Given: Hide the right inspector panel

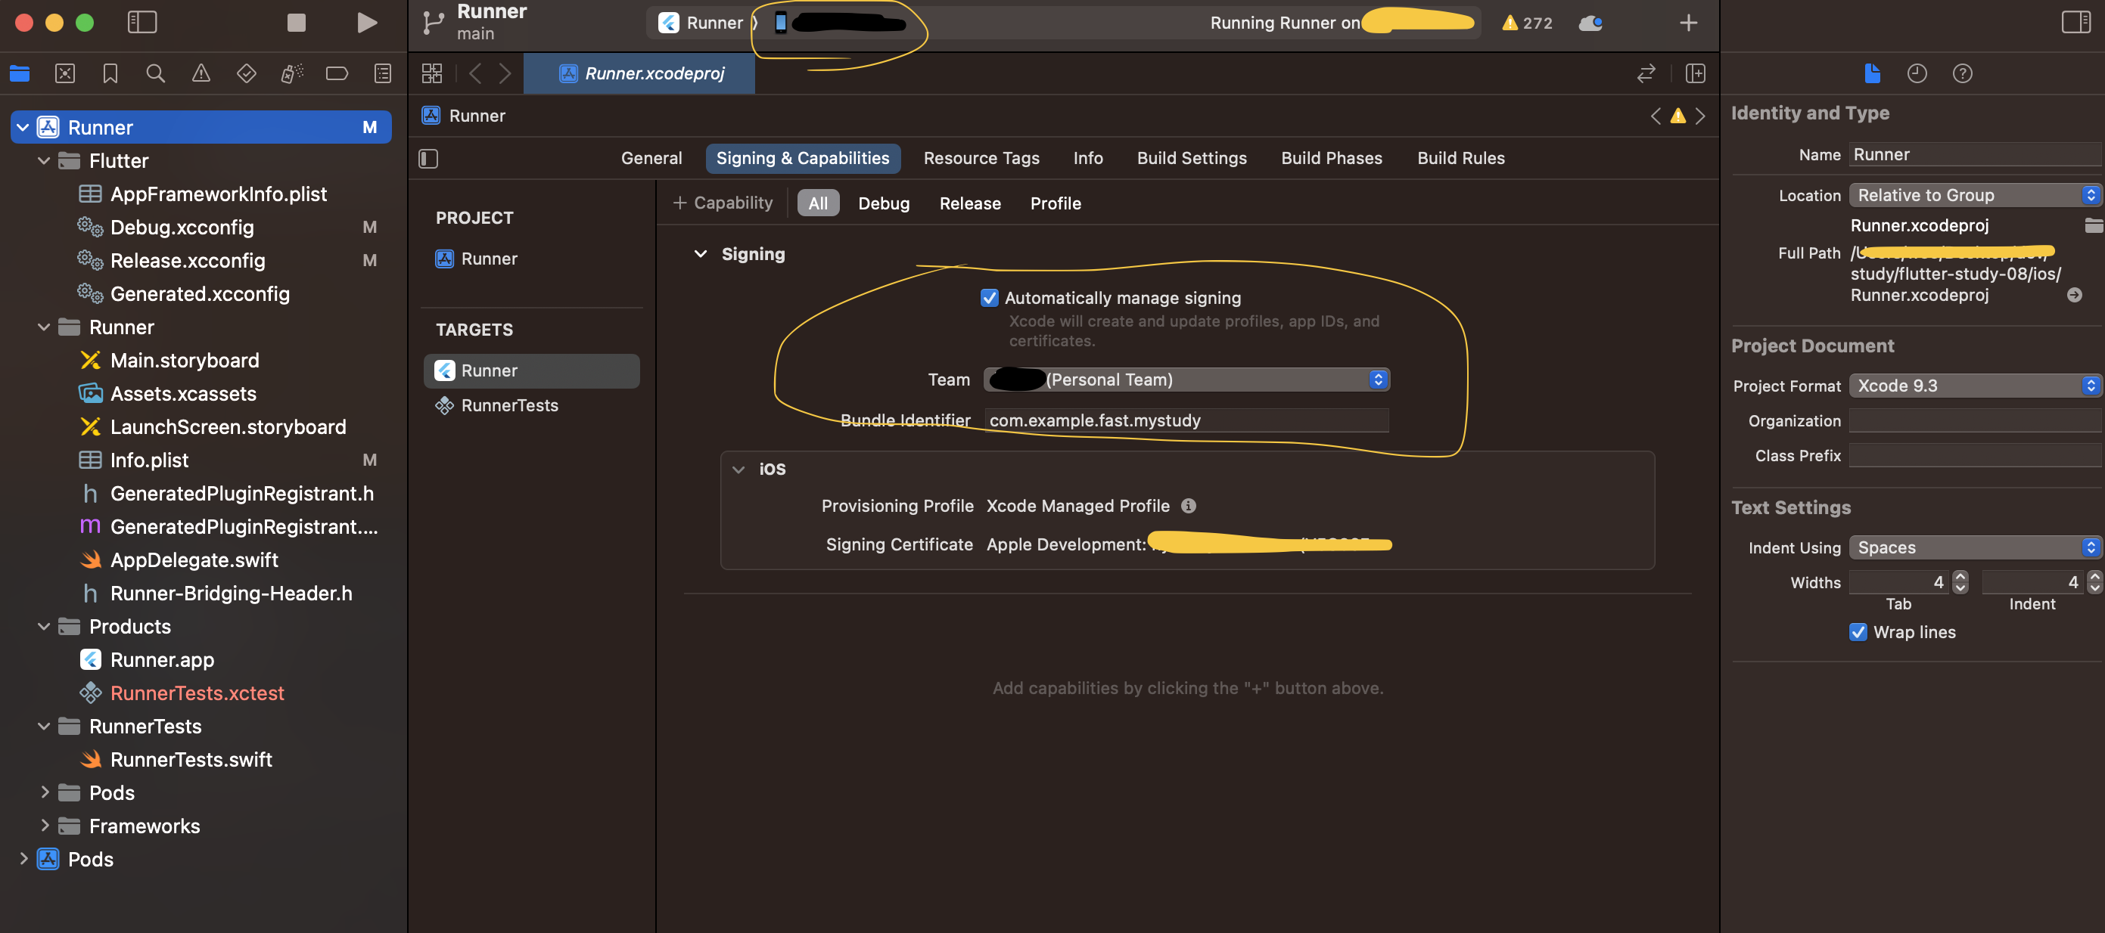Looking at the screenshot, I should [x=2075, y=22].
